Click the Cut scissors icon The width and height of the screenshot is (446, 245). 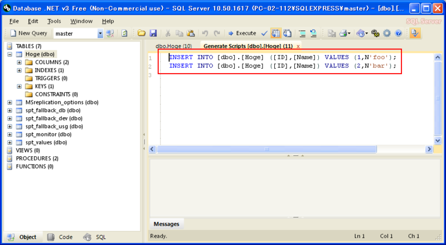pos(168,33)
